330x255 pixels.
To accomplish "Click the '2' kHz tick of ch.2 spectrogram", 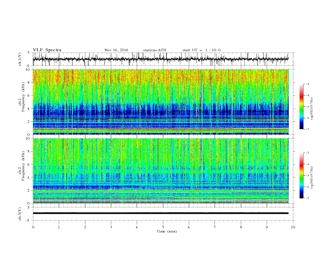I will [x=29, y=190].
